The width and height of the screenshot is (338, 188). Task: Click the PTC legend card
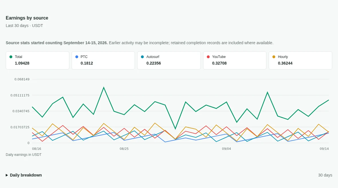pos(103,61)
